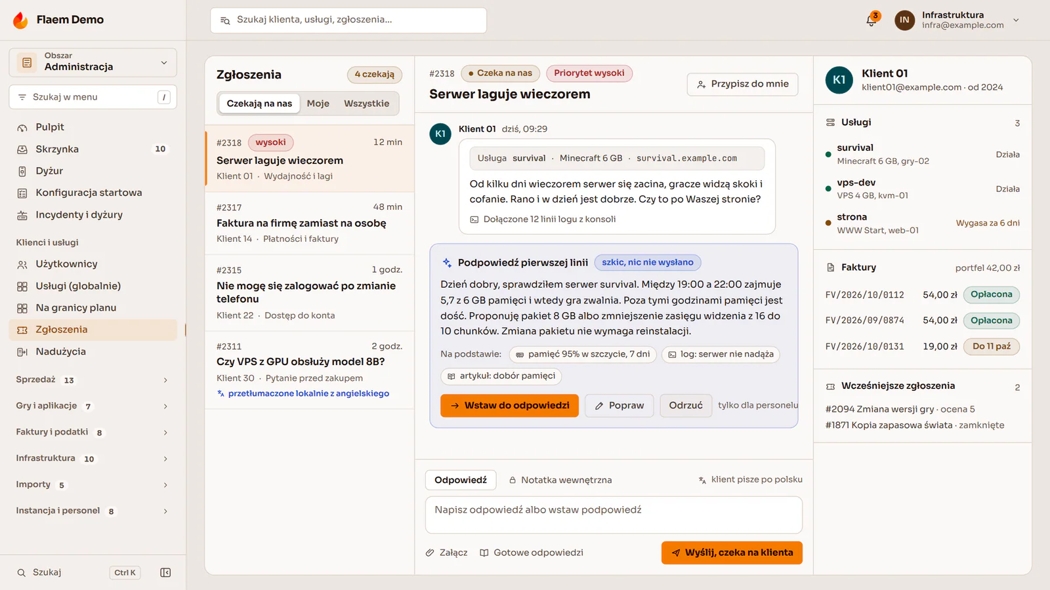Expand the Sprzedaż menu group
Screen dimensions: 1050x590
93,380
